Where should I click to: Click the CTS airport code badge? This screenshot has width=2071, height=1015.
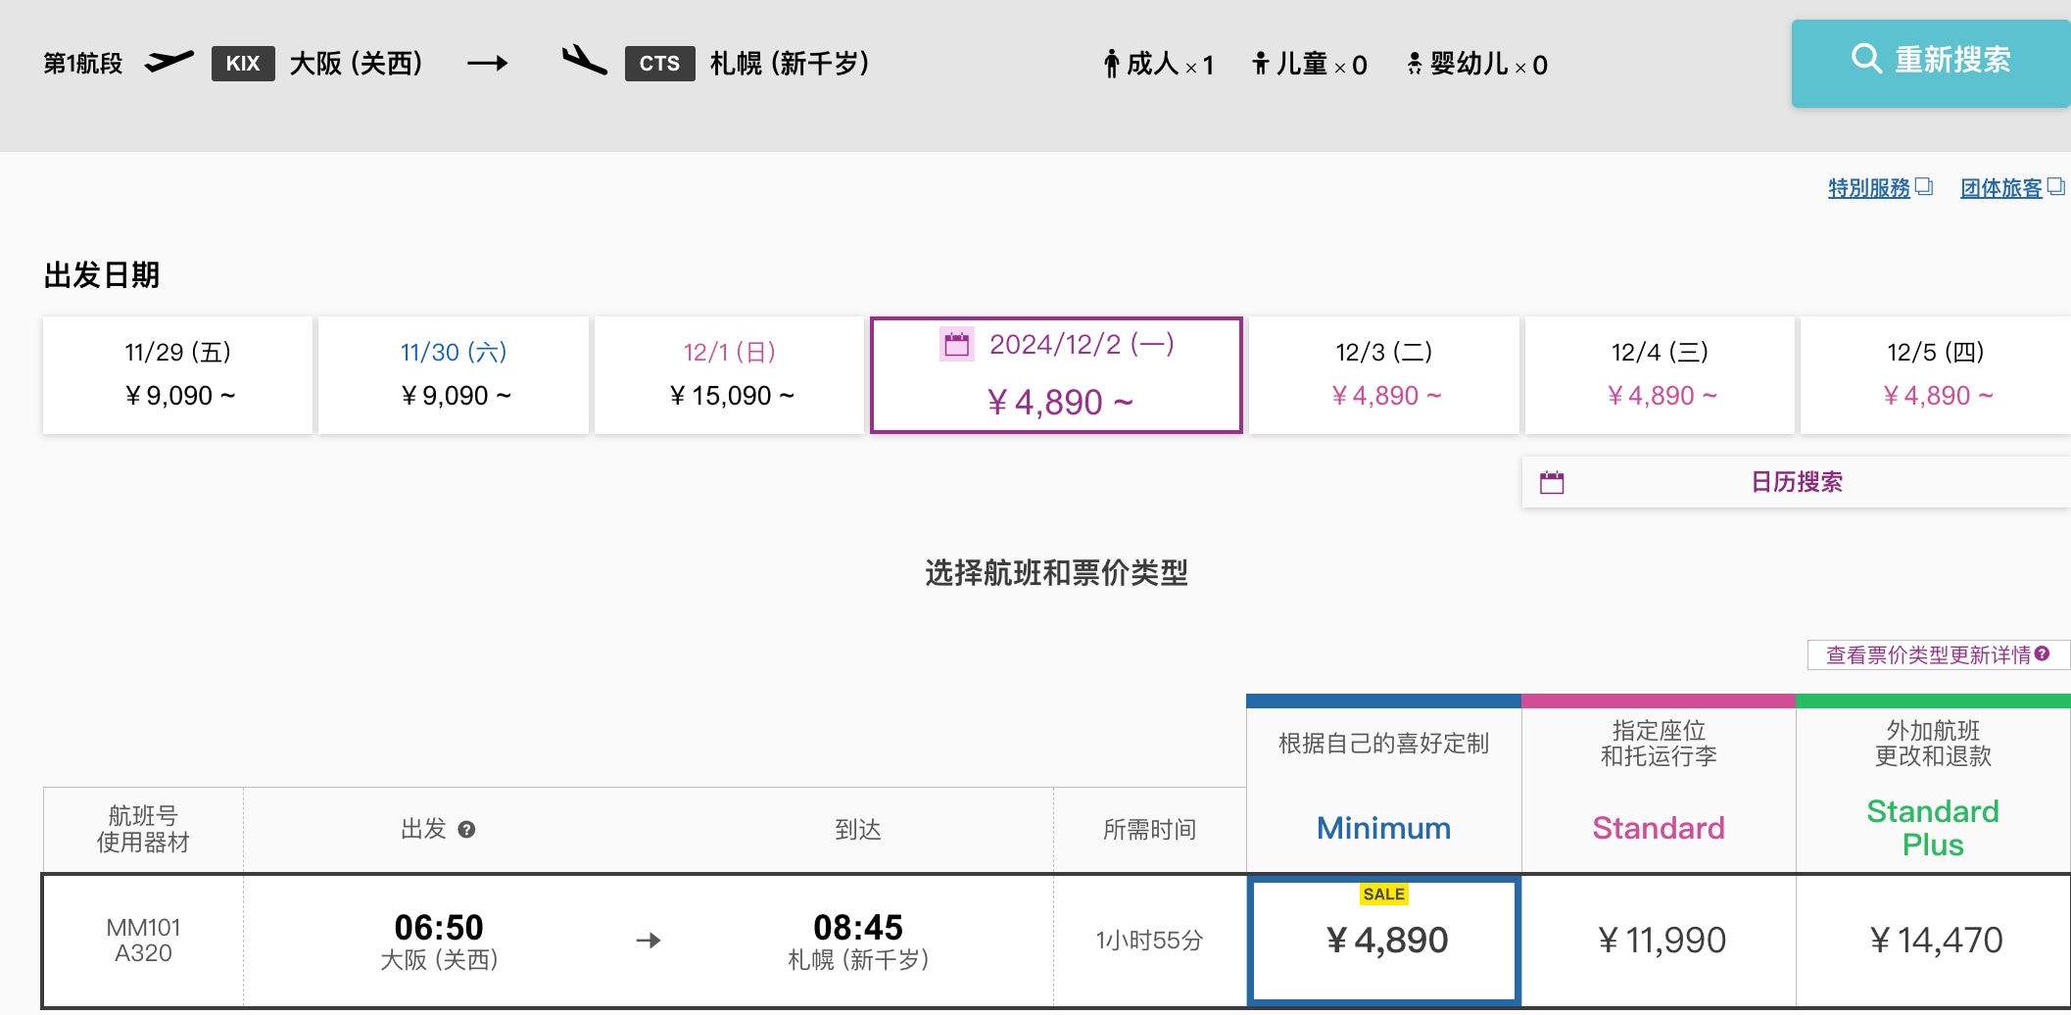[659, 64]
